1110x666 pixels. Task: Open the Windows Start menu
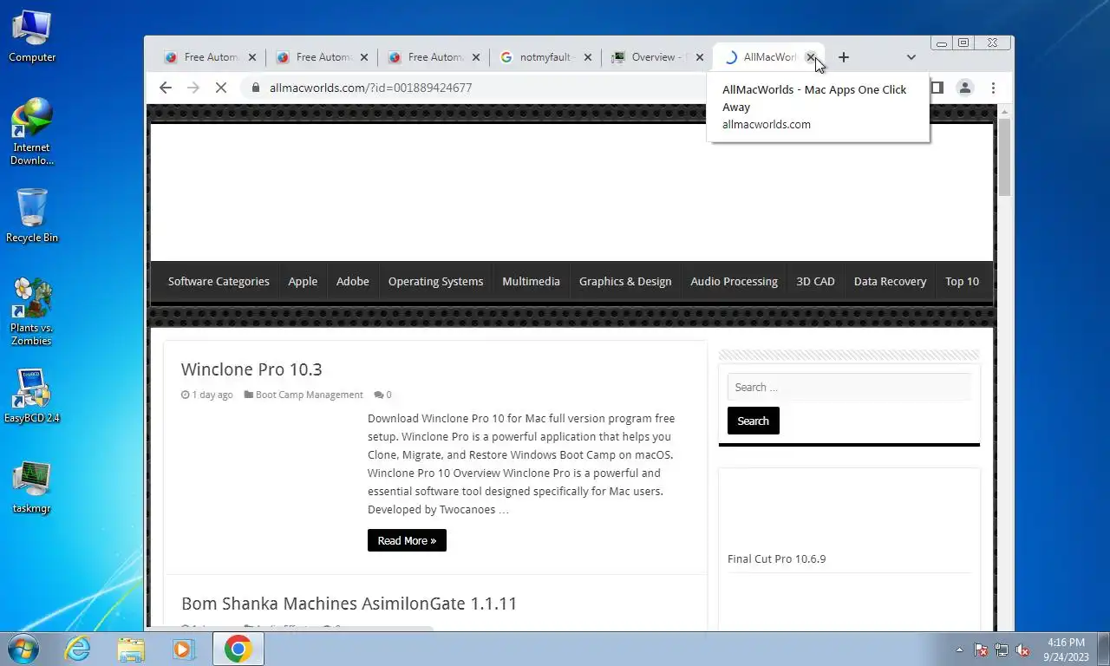(x=23, y=649)
